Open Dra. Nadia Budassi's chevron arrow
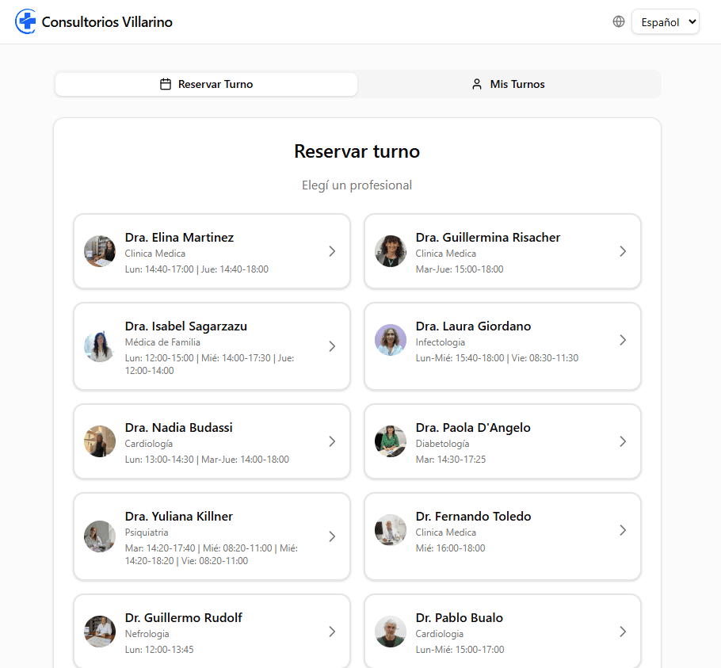This screenshot has height=668, width=721. 332,441
